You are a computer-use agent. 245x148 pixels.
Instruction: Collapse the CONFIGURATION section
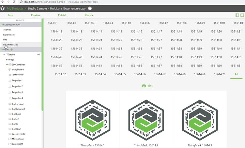2,25
